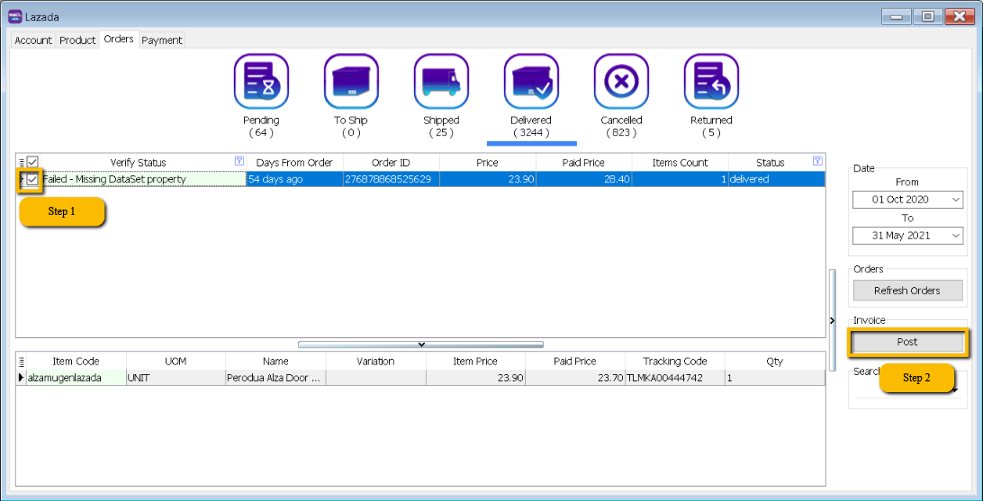Switch to the Account tab
Image resolution: width=983 pixels, height=501 pixels.
coord(33,40)
